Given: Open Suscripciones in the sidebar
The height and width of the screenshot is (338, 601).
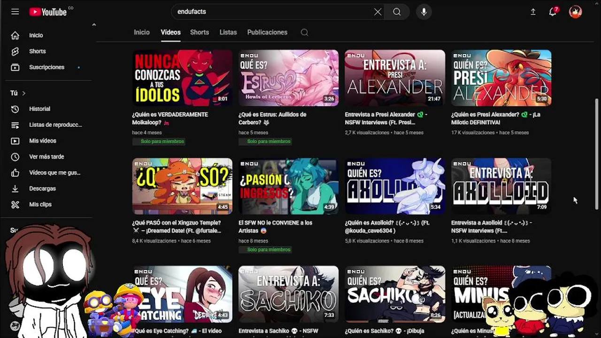Looking at the screenshot, I should coord(47,67).
